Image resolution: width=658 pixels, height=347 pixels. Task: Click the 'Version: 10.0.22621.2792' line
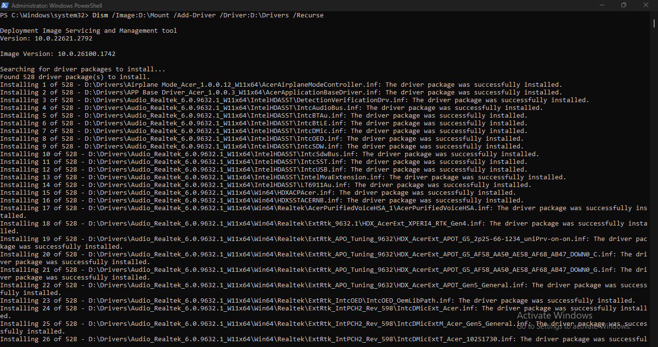click(46, 39)
